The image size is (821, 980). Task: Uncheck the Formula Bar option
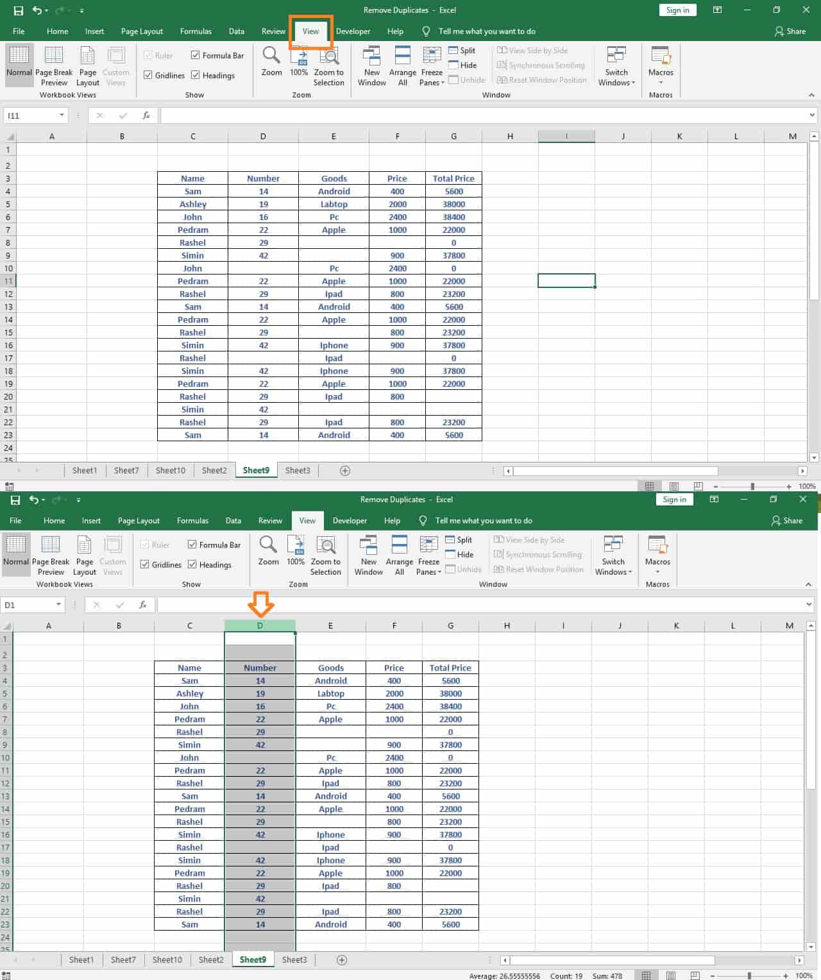196,55
